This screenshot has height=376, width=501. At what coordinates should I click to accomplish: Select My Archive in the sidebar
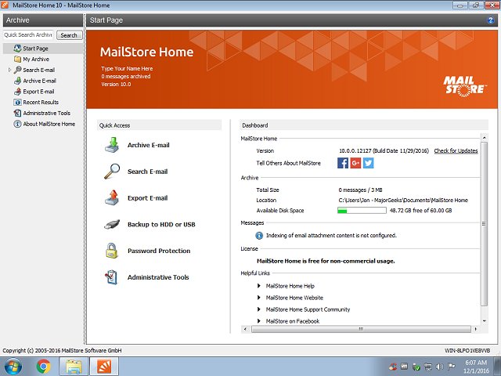(x=36, y=60)
